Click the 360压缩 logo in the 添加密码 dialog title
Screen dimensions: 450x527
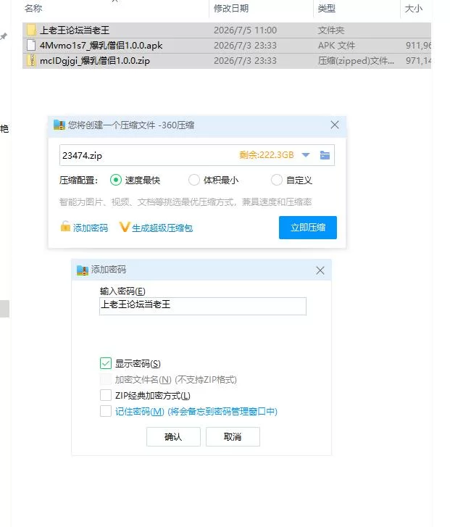click(x=83, y=270)
